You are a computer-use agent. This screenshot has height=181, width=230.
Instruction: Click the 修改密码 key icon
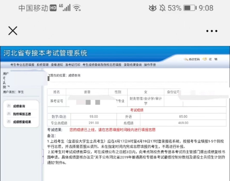coord(186,59)
